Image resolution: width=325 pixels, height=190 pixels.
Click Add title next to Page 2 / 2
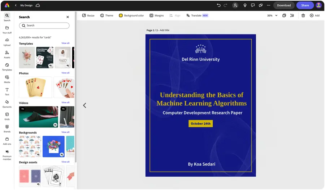point(165,30)
